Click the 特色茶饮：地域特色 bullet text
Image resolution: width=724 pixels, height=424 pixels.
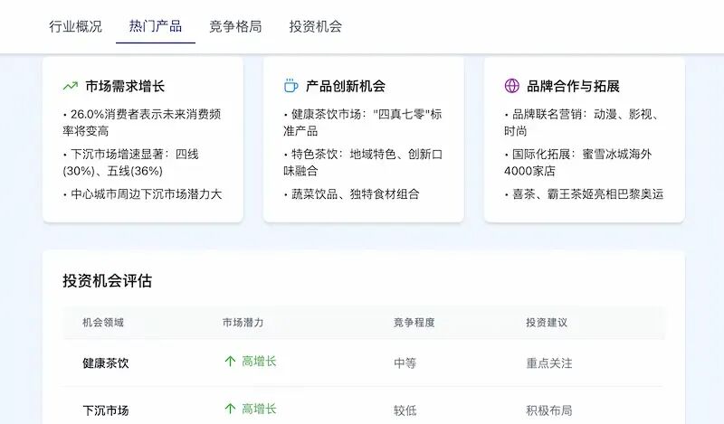tap(363, 163)
